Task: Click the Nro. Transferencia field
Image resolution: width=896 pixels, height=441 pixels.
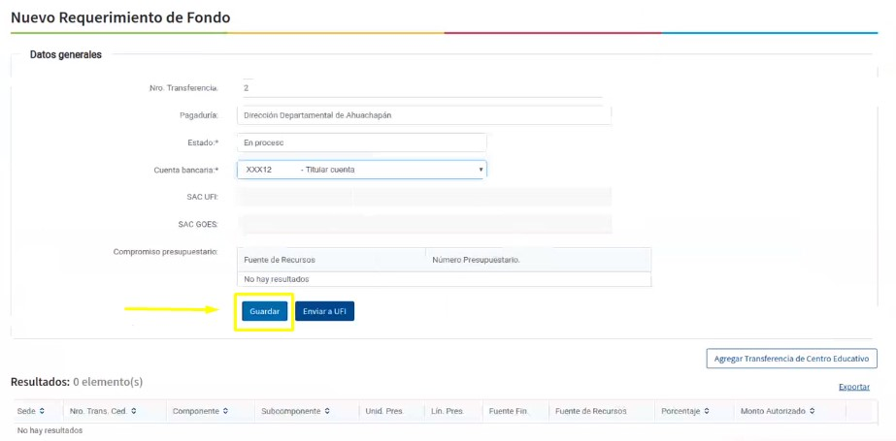Action: pos(422,87)
